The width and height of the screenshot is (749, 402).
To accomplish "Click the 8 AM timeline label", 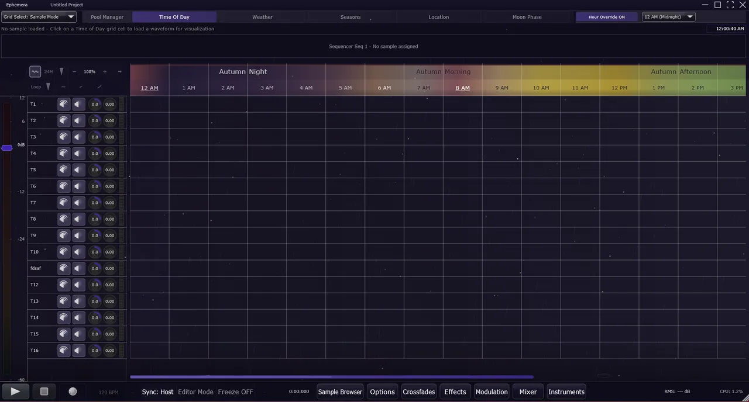I will tap(462, 88).
